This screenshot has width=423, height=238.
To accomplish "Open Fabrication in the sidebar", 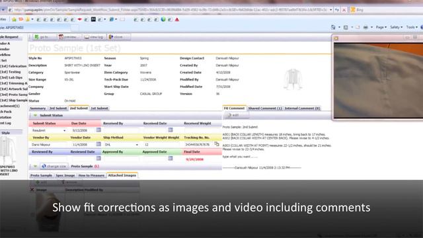I will pyautogui.click(x=13, y=66).
